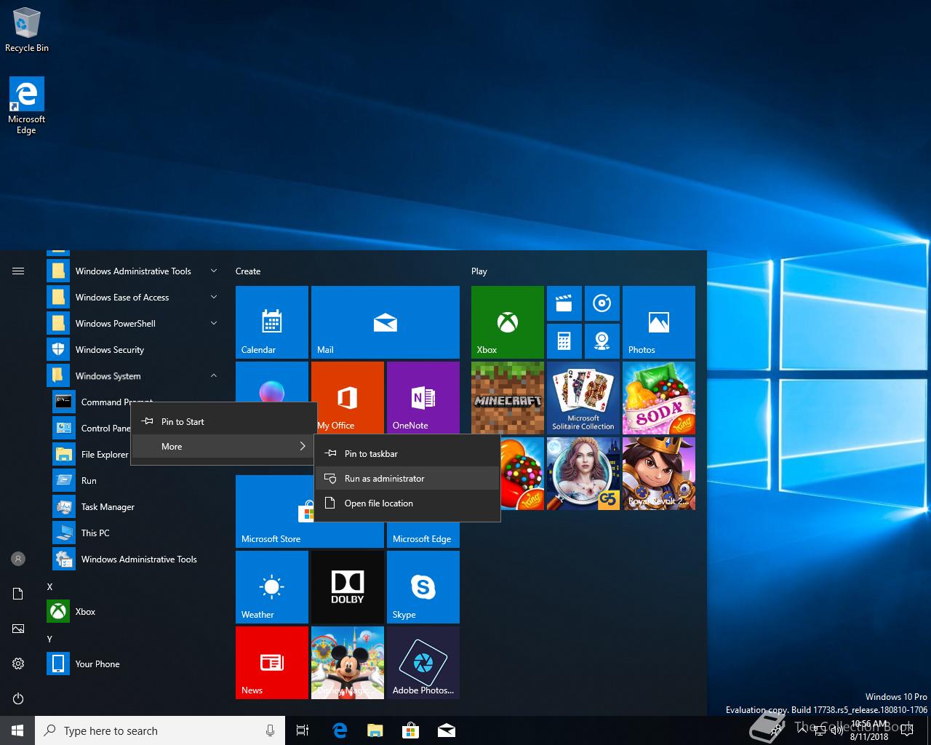Image resolution: width=931 pixels, height=745 pixels.
Task: Open Documents from Start sidebar
Action: (18, 594)
